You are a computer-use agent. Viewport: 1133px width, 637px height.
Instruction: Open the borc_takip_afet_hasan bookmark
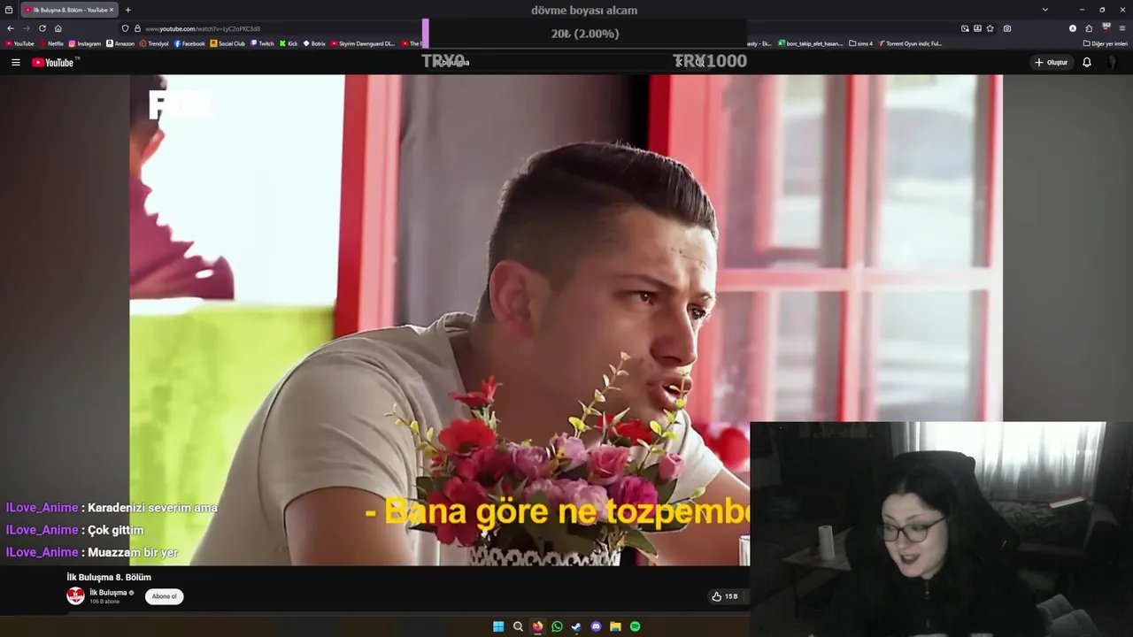[810, 43]
